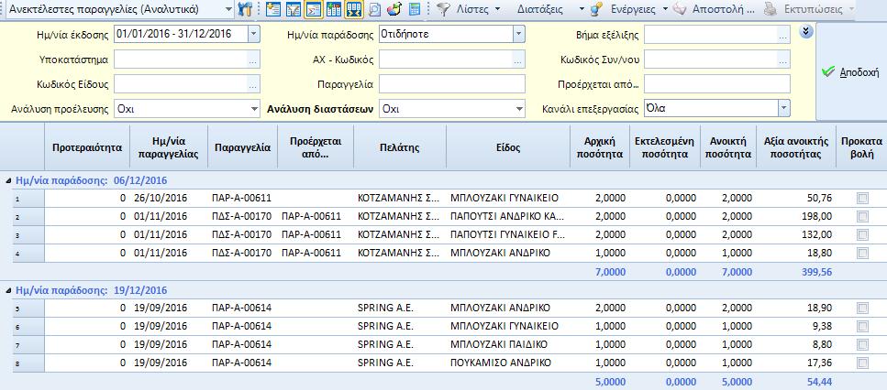Image resolution: width=887 pixels, height=390 pixels.
Task: Sort by Πελάτης column header
Action: click(x=400, y=147)
